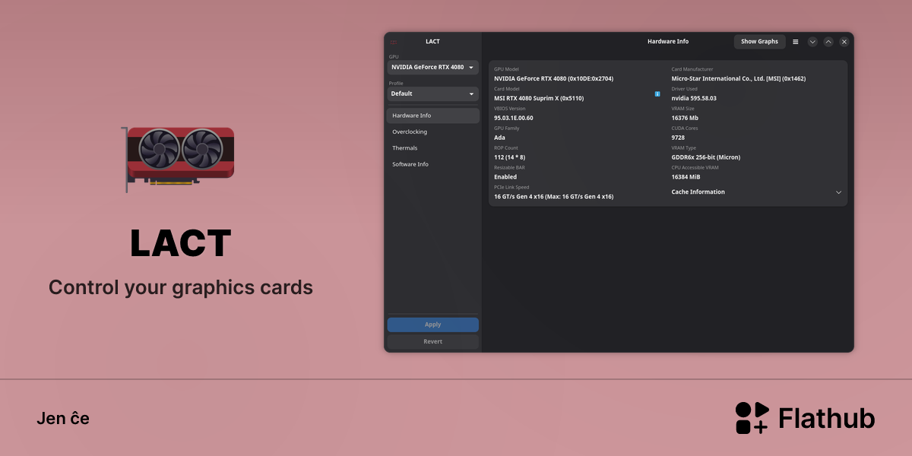
Task: Click the Revert button
Action: click(432, 342)
